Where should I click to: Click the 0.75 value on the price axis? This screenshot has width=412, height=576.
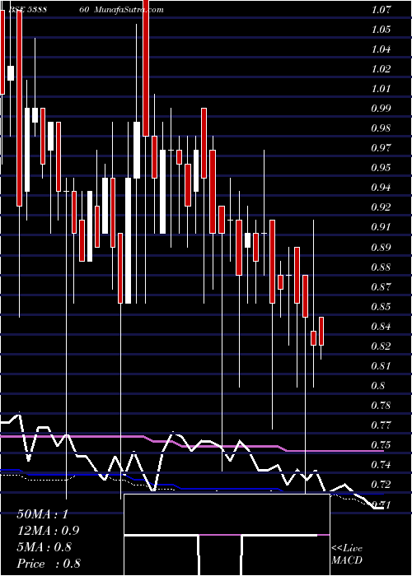click(x=381, y=446)
